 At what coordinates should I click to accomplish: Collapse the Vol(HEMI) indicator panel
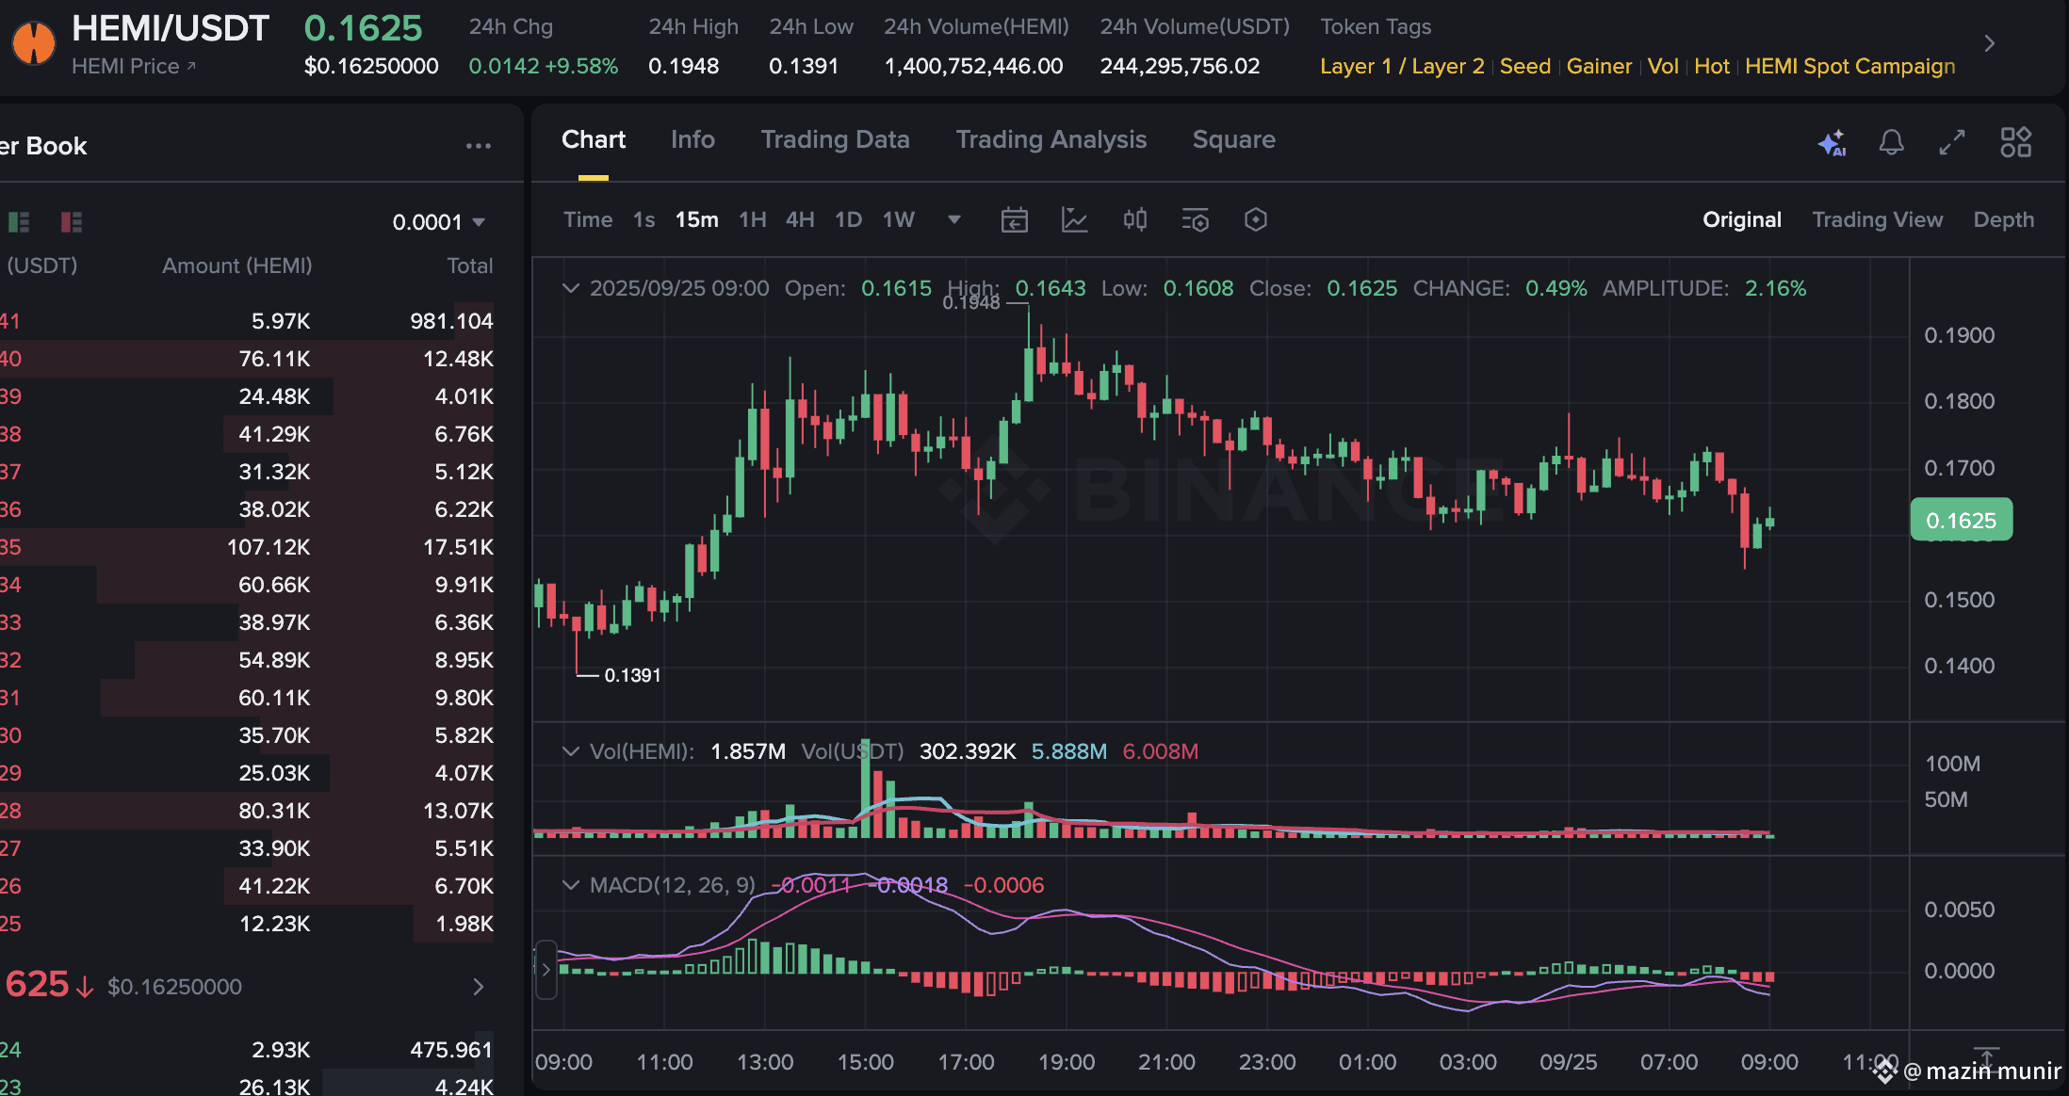pyautogui.click(x=570, y=751)
